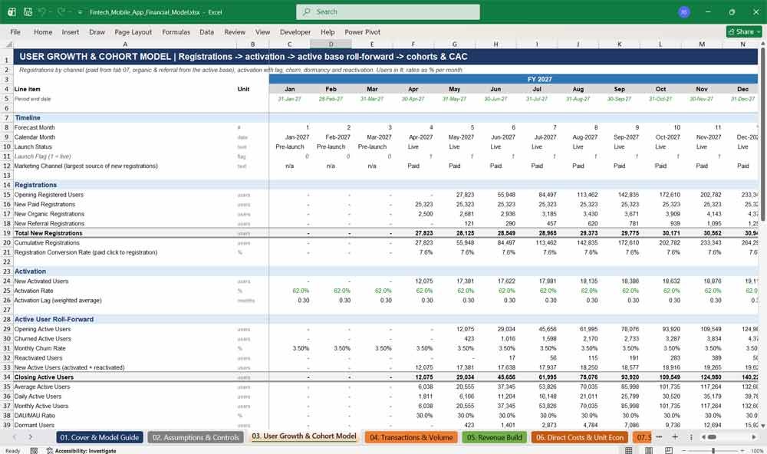Image resolution: width=767 pixels, height=454 pixels.
Task: Click the Search box in the title bar
Action: click(x=388, y=12)
